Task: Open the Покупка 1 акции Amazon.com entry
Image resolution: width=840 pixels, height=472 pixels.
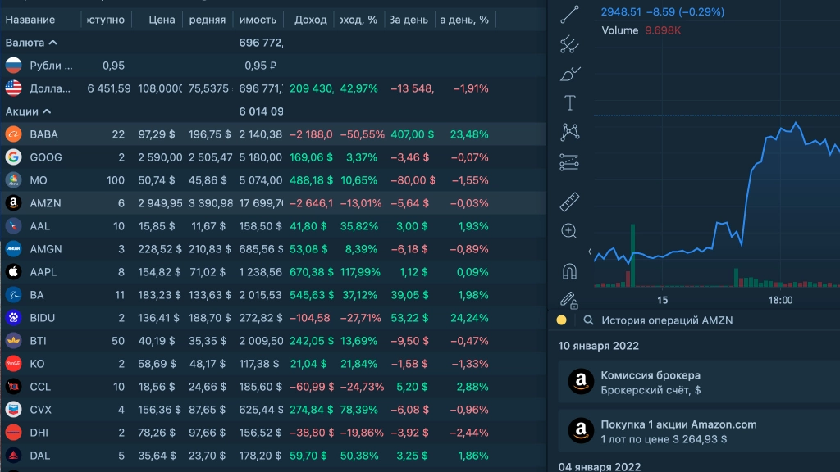Action: tap(699, 431)
